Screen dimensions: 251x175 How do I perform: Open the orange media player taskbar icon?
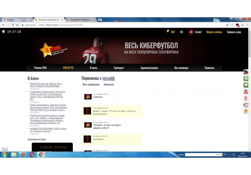pos(23,154)
